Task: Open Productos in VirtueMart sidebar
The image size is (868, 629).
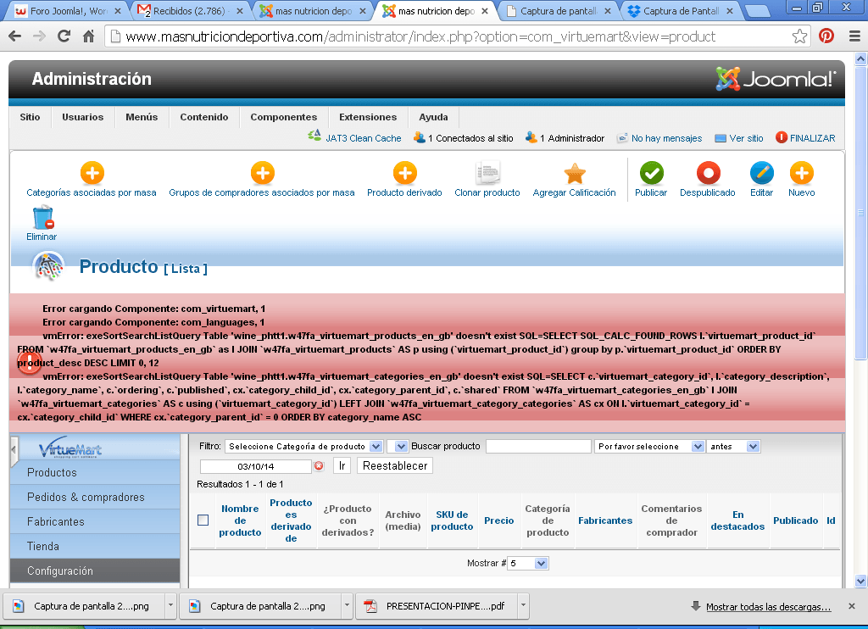Action: tap(95, 472)
